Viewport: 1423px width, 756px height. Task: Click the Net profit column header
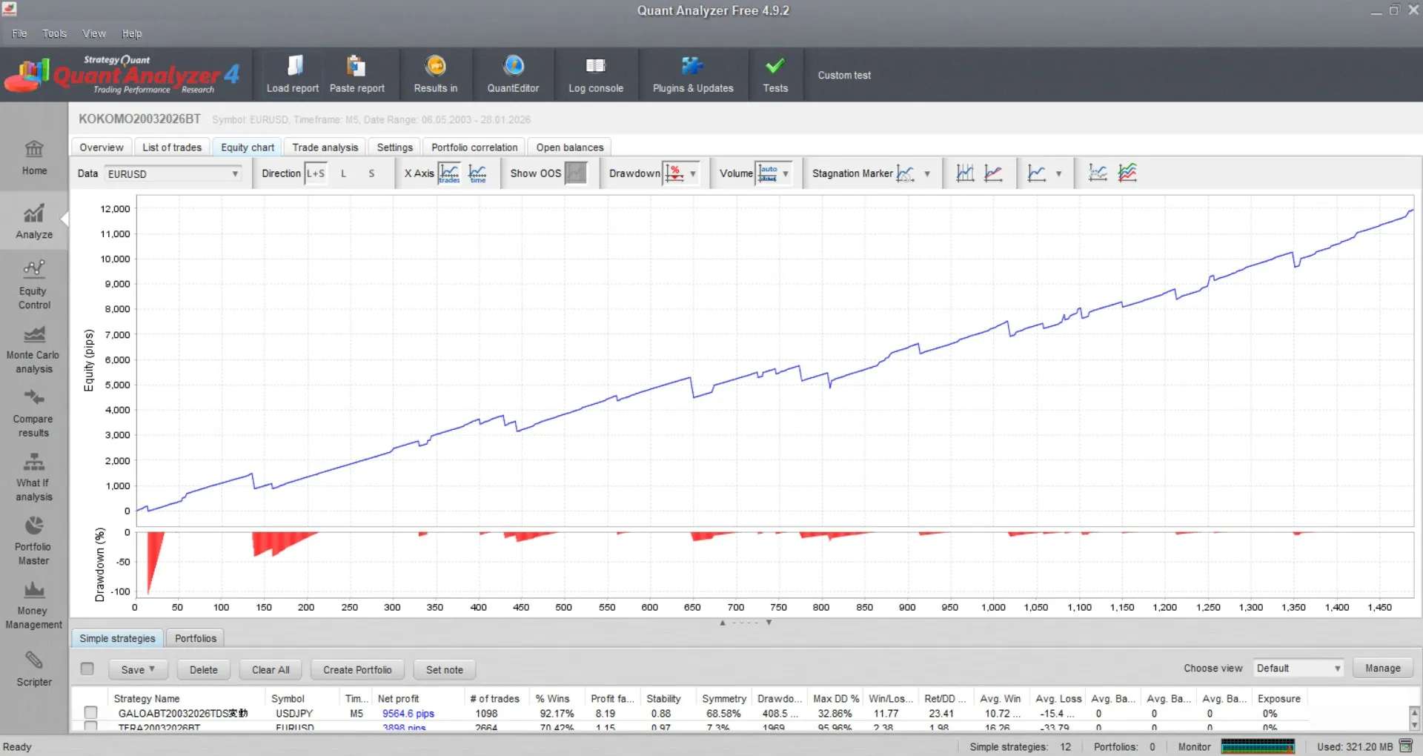click(398, 698)
